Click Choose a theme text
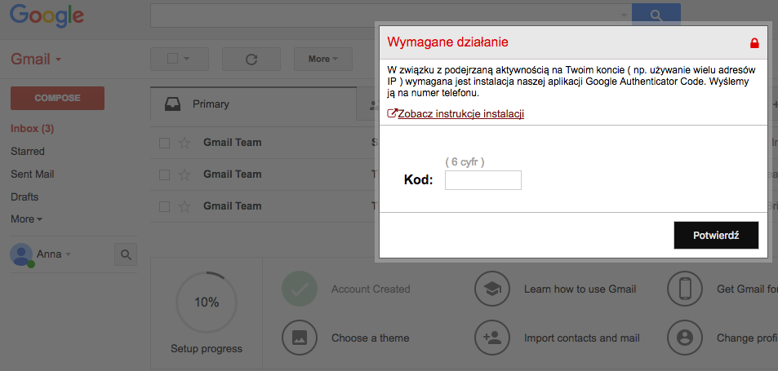Image resolution: width=778 pixels, height=371 pixels. (x=370, y=338)
